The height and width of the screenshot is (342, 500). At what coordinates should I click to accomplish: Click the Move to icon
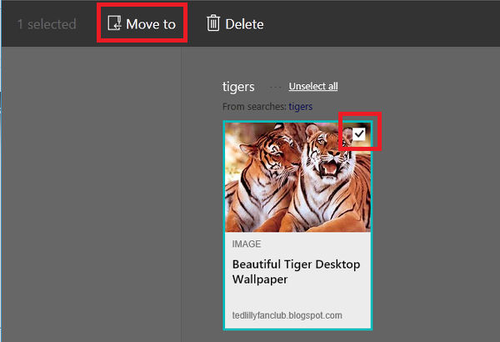point(114,23)
